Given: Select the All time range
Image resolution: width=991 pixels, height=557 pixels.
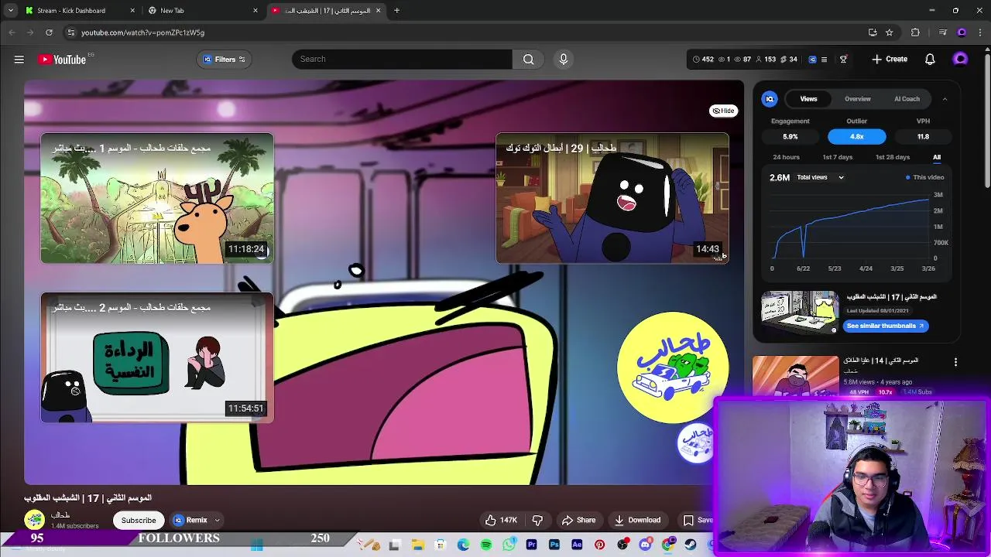Looking at the screenshot, I should (x=937, y=157).
